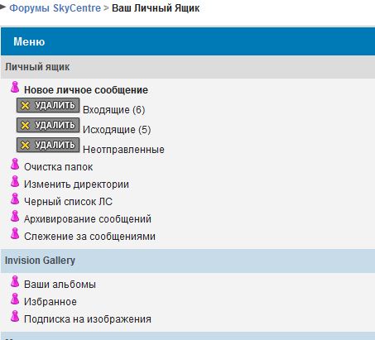This screenshot has width=375, height=340.
Task: Select Архивирование сообщений menu entry
Action: (88, 219)
